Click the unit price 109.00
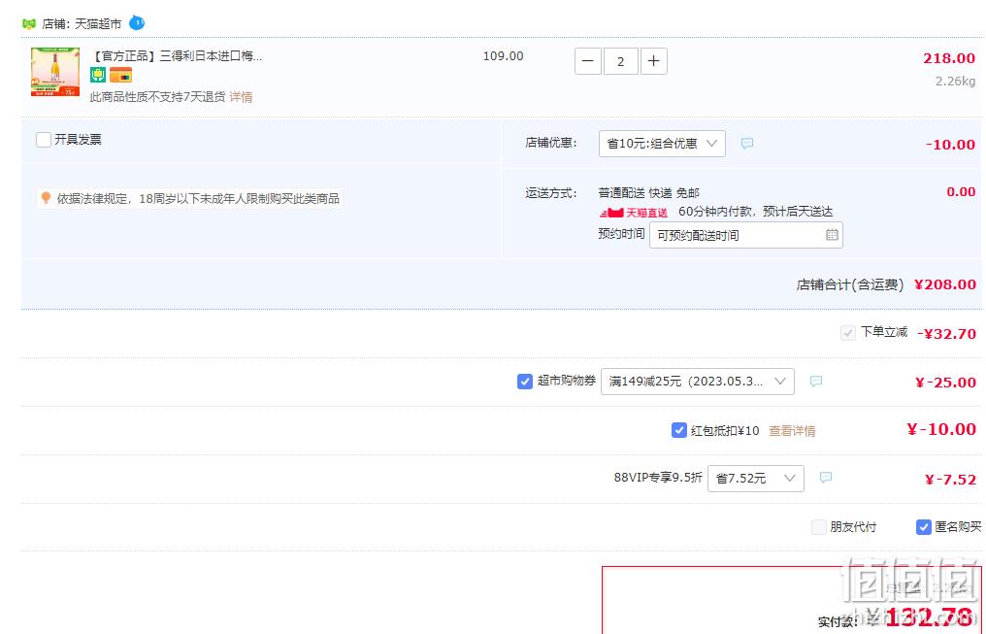 [503, 56]
